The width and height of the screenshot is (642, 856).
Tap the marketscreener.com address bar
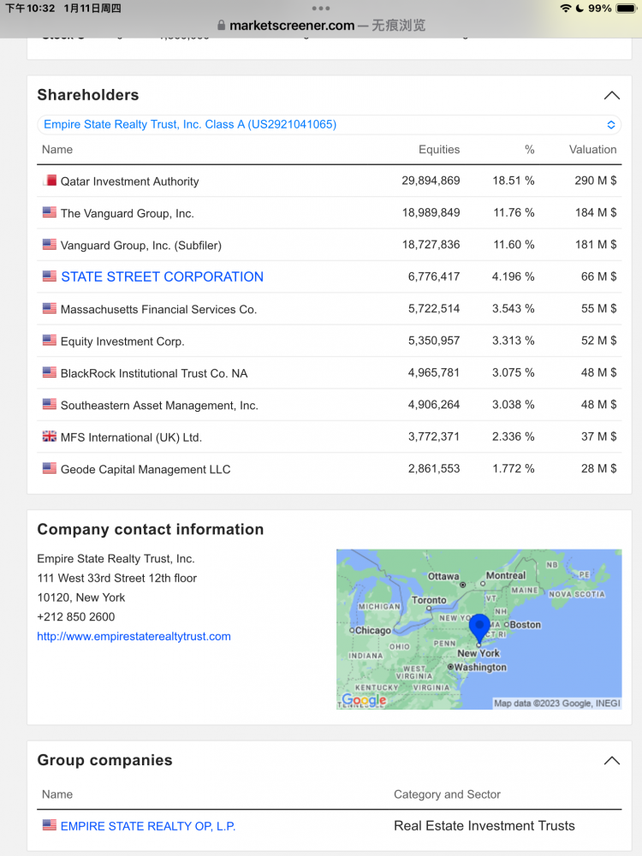[x=321, y=26]
